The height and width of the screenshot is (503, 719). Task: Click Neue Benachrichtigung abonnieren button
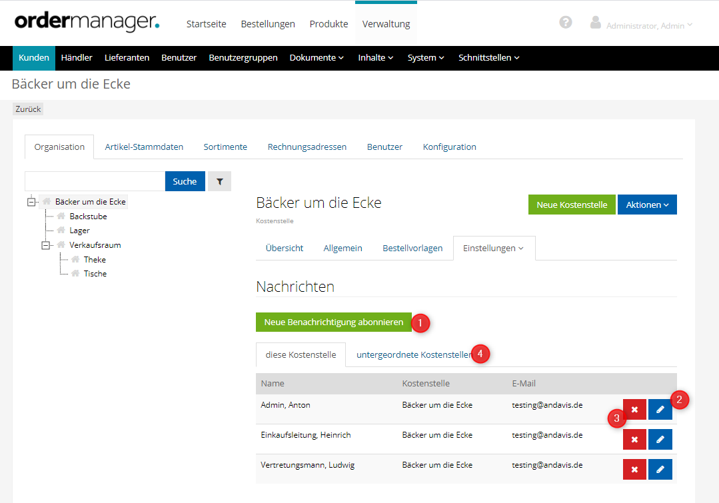333,322
